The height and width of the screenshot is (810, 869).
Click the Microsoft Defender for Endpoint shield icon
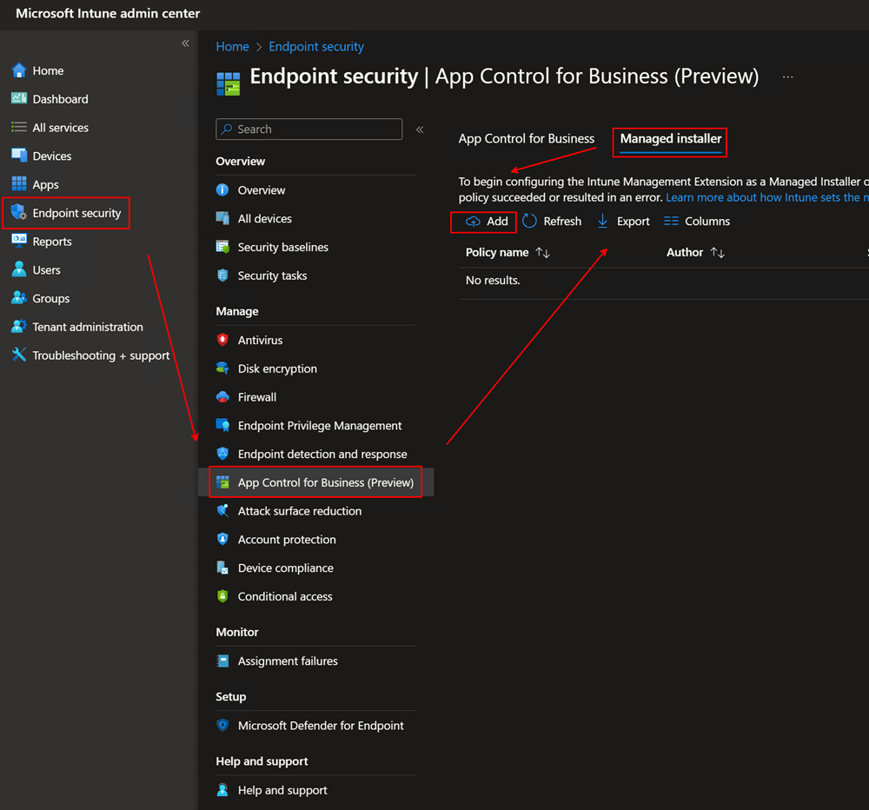tap(222, 725)
